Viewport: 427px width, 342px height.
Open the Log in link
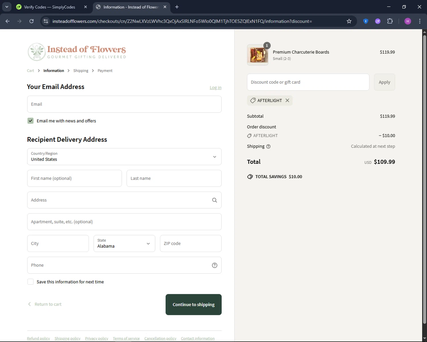tap(215, 87)
